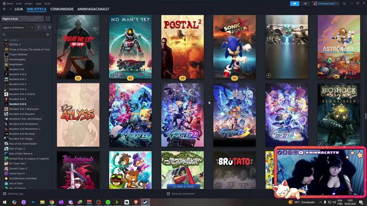The image size is (367, 206).
Task: Click the Steam taskbar icon
Action: [x=145, y=202]
